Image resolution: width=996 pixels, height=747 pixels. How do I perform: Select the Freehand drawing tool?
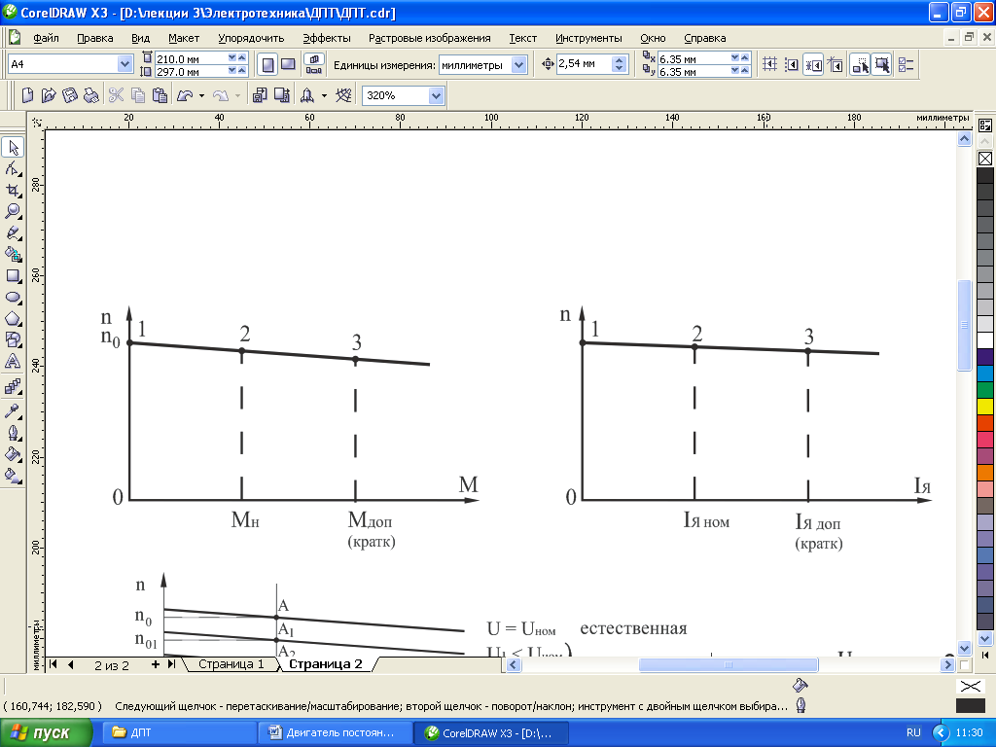pyautogui.click(x=13, y=233)
